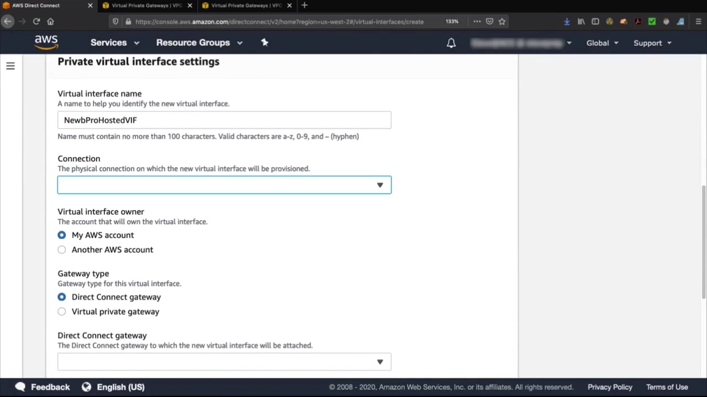707x397 pixels.
Task: Click the browser home icon
Action: 50,22
